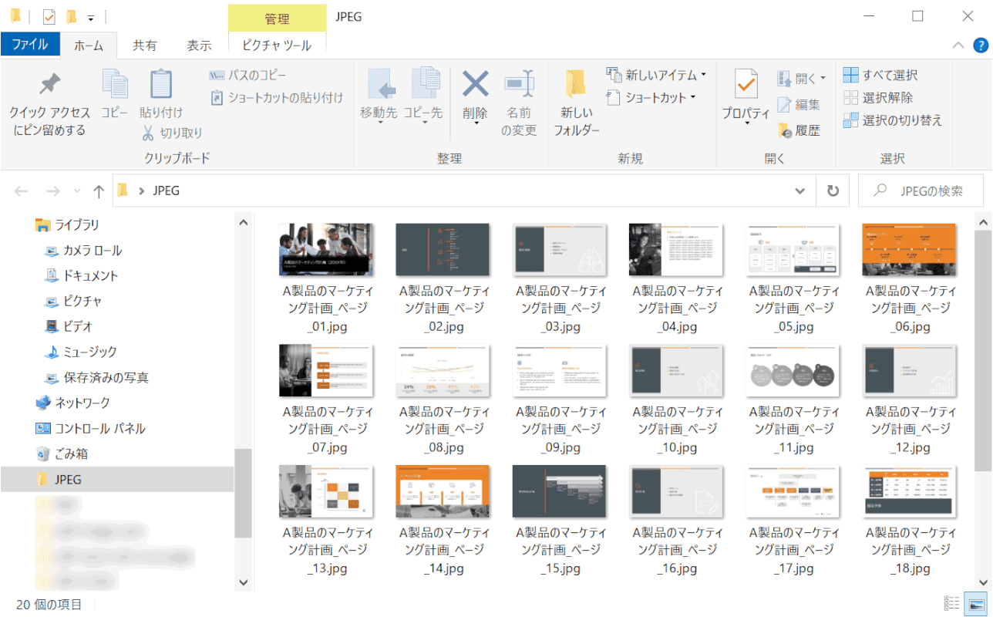Select Recycle Bin (ごみ箱)
Viewport: 993px width, 617px height.
coord(62,453)
